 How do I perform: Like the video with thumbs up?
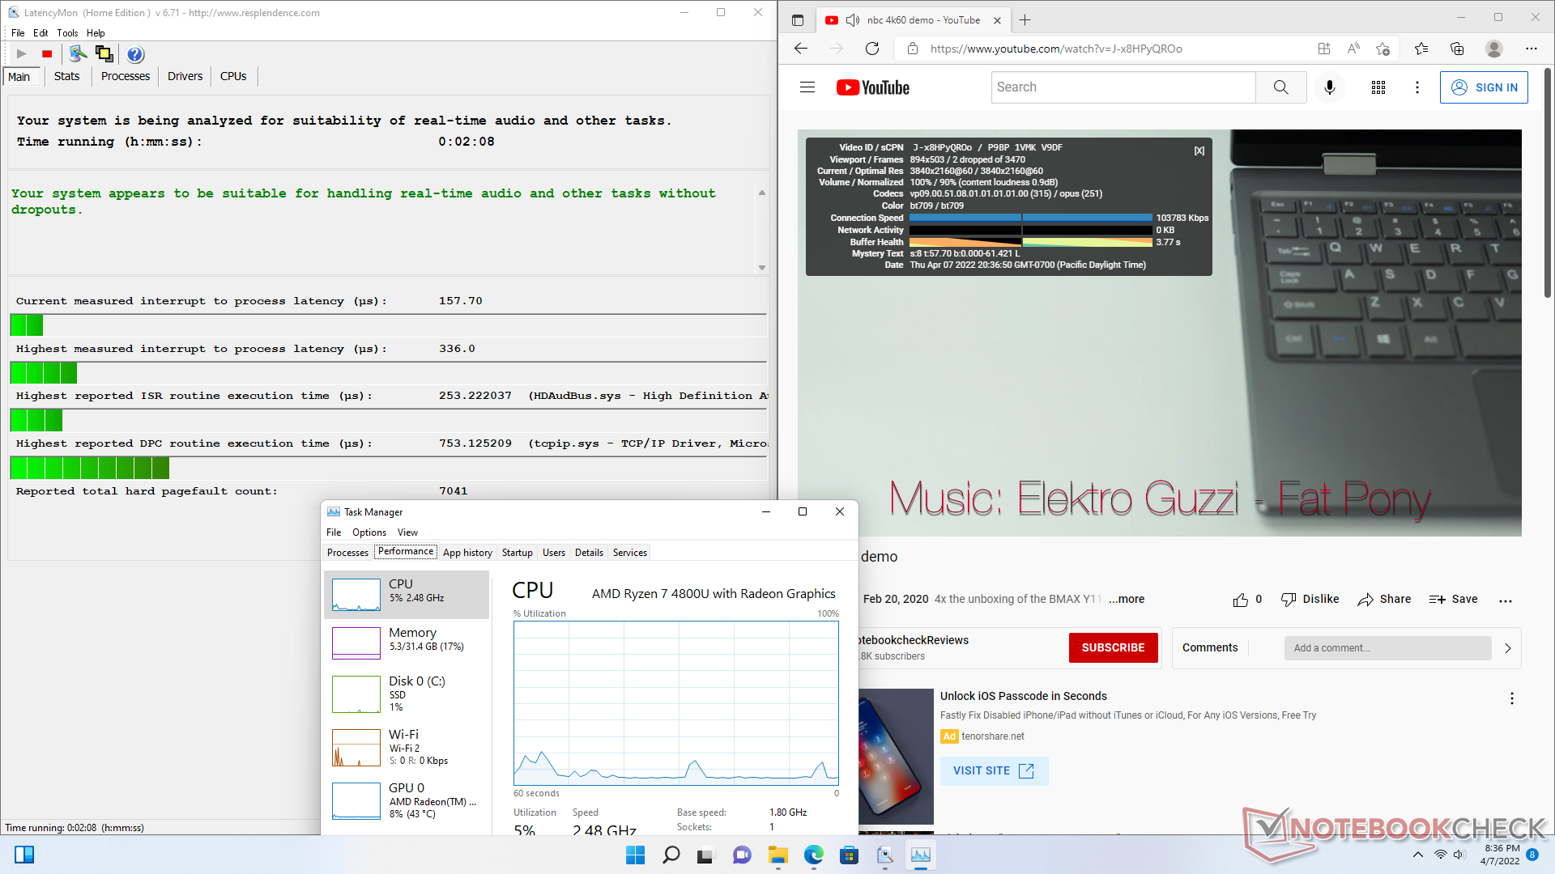coord(1240,600)
